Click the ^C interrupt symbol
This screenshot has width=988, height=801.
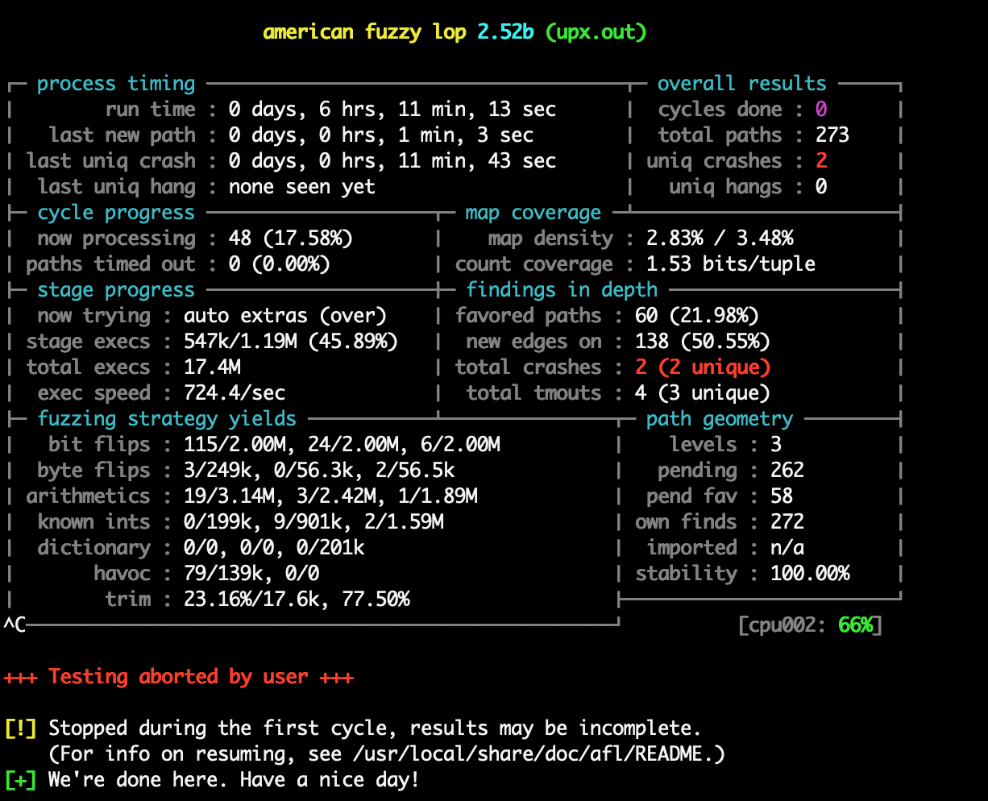click(x=15, y=625)
